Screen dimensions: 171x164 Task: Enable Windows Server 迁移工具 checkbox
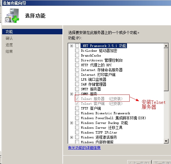coord(77,127)
